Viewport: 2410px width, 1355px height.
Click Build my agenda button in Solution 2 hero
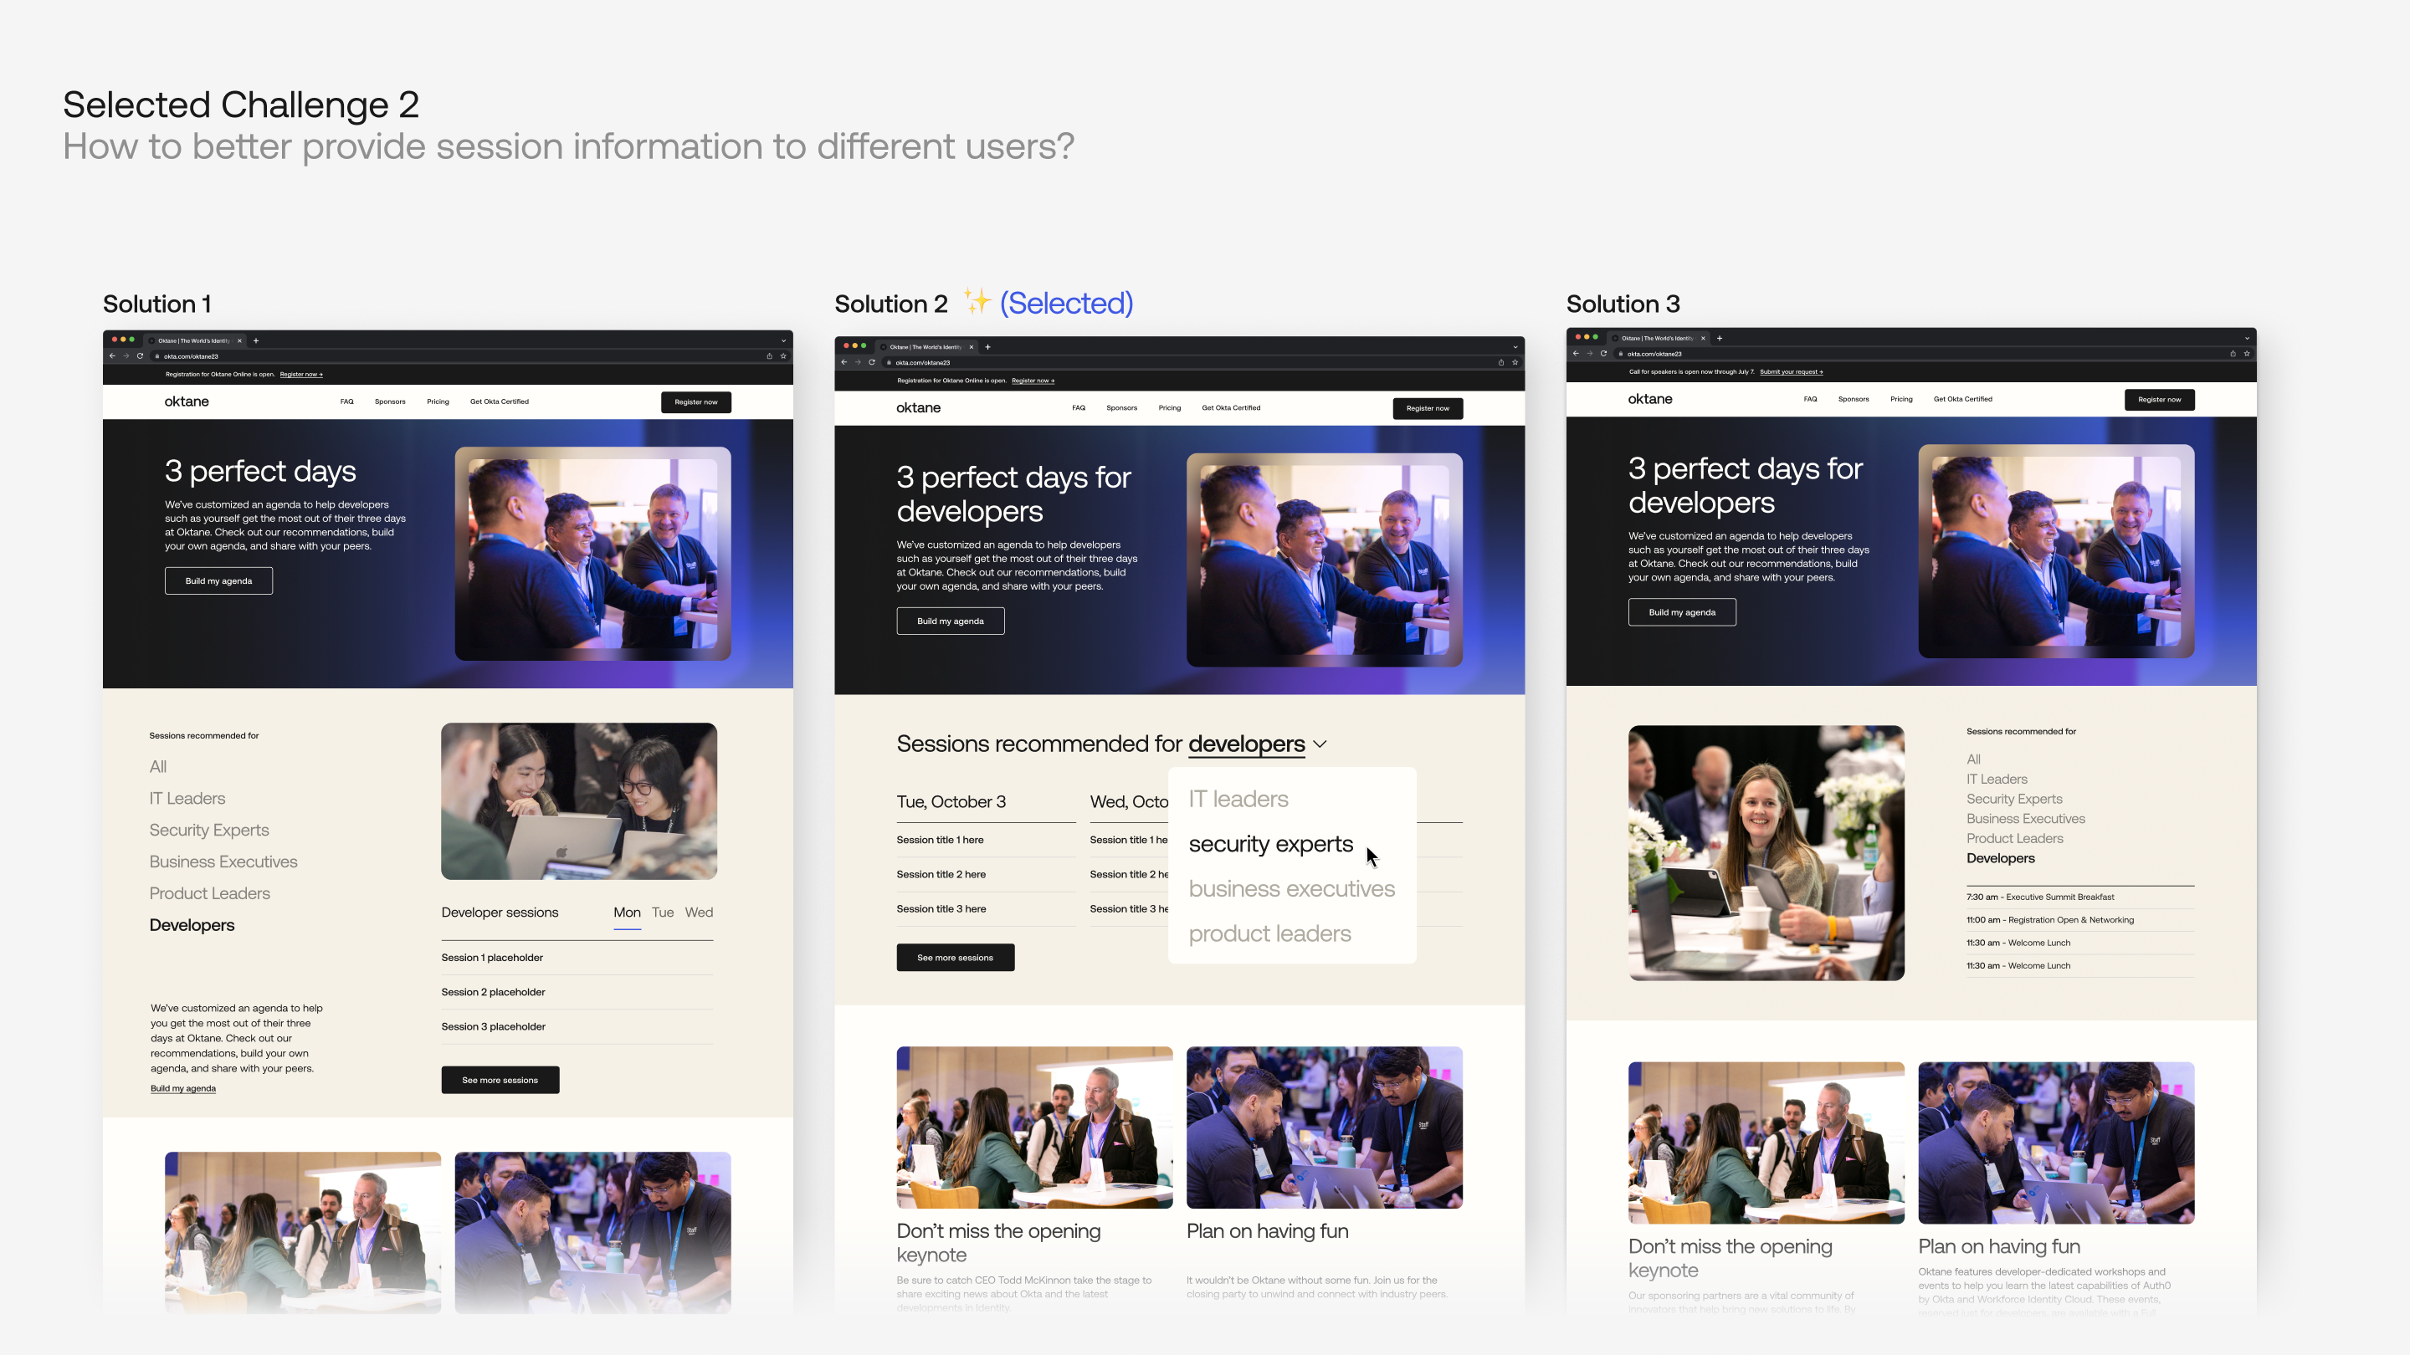pos(951,621)
